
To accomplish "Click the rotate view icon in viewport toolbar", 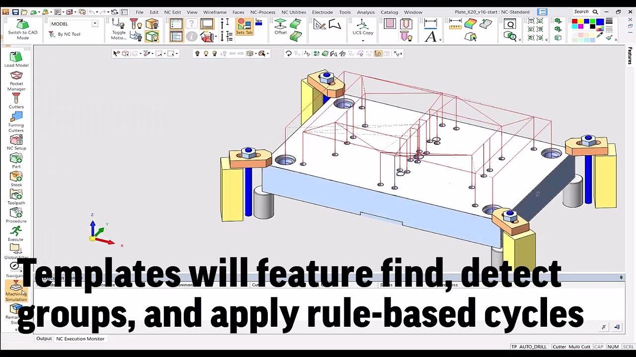I will (288, 53).
